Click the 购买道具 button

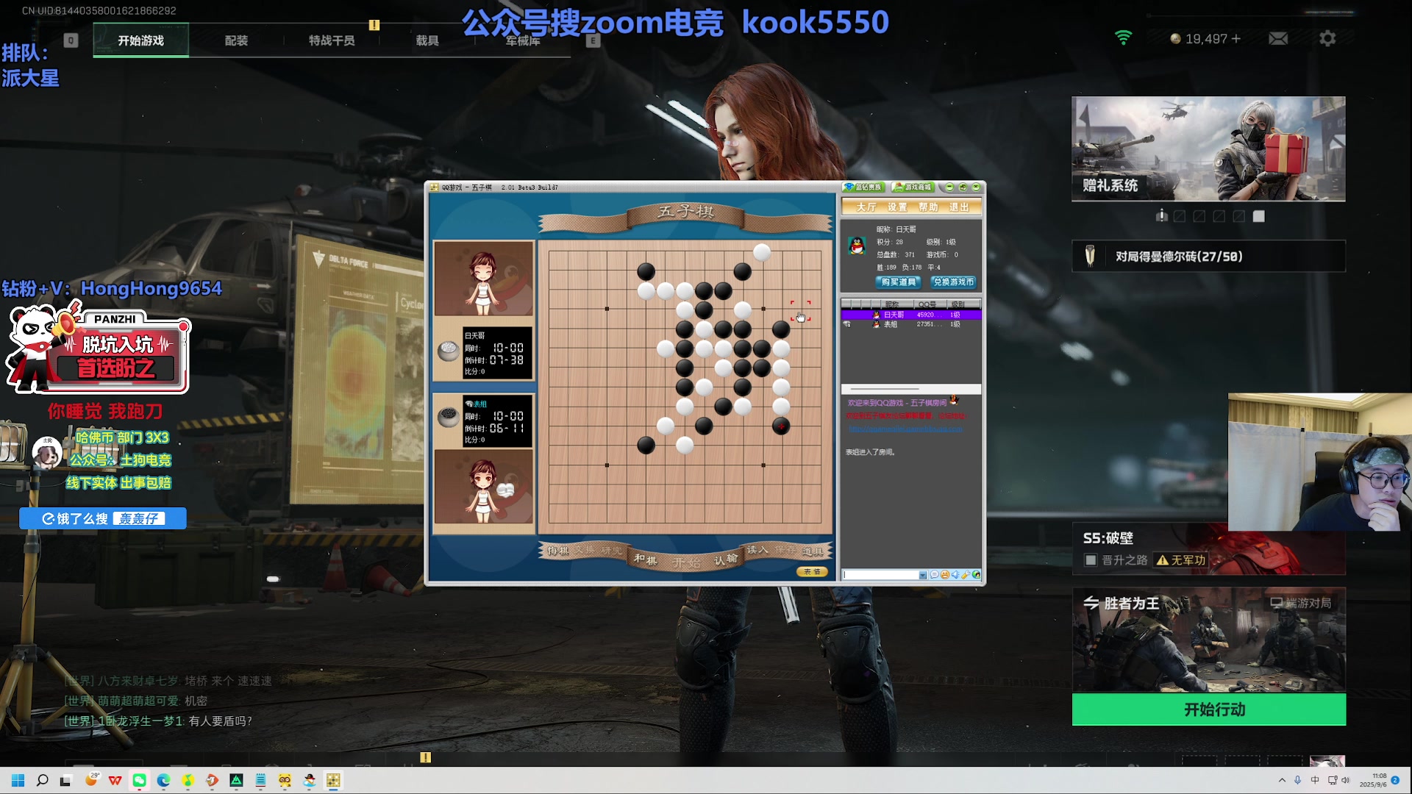898,282
